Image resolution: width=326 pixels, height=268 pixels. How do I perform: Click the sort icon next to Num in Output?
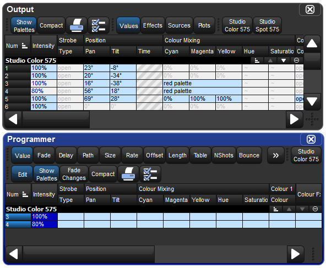click(x=25, y=46)
